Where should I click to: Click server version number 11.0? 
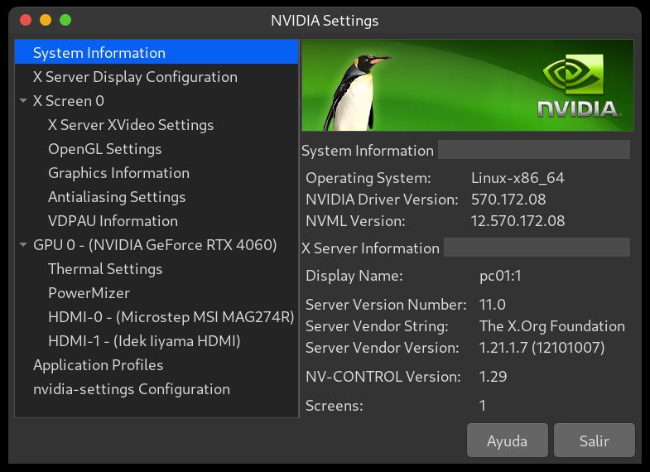pos(492,305)
